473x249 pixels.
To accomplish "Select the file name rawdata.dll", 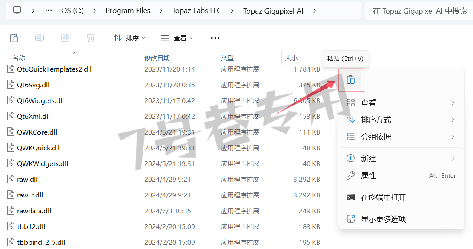I will (x=34, y=211).
